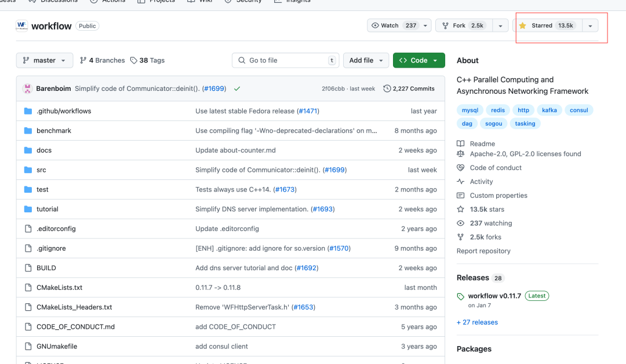Click the tutorial folder icon
The width and height of the screenshot is (626, 364).
(28, 209)
